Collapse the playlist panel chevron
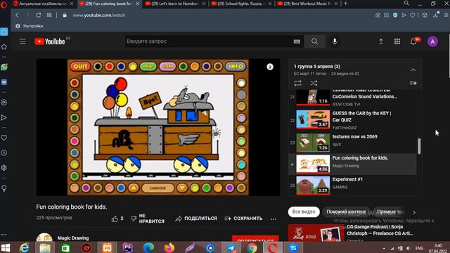Viewport: 450px width, 253px height. click(413, 70)
